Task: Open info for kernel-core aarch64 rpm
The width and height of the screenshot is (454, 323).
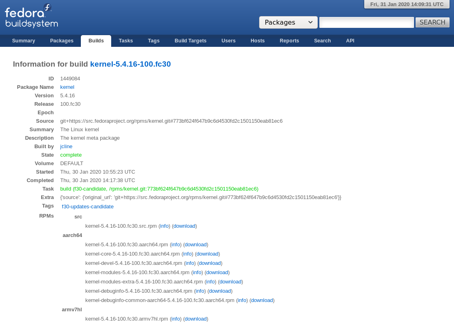Action: pos(187,254)
